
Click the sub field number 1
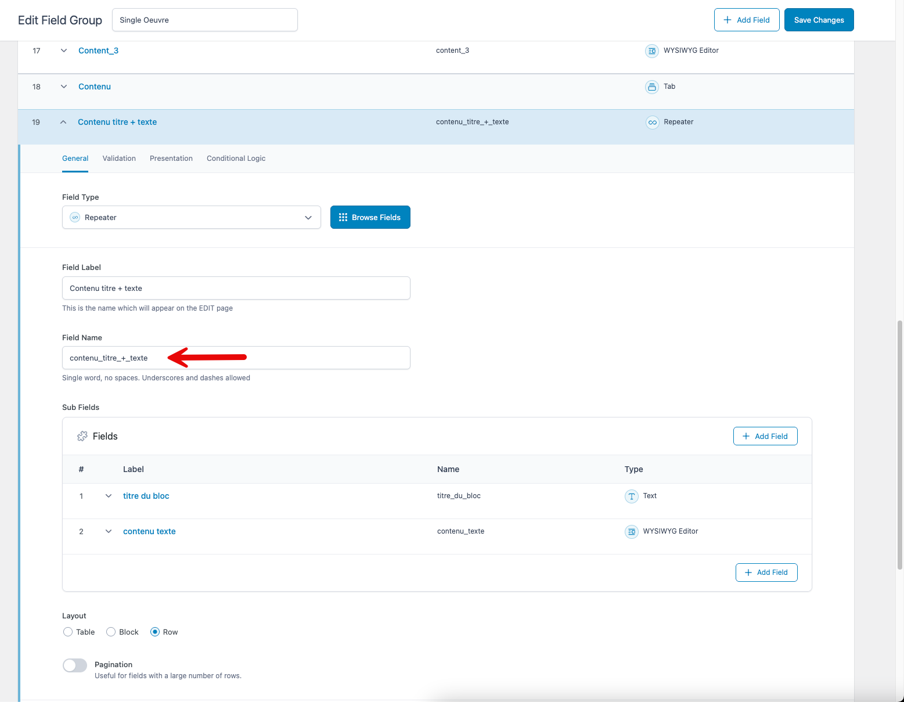click(x=81, y=496)
